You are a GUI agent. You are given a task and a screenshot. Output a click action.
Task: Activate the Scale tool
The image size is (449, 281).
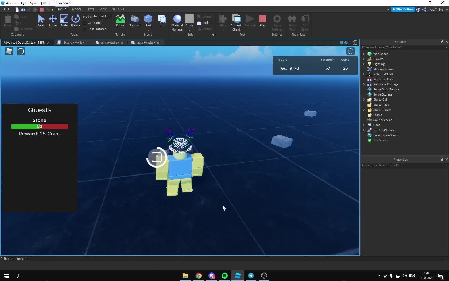pyautogui.click(x=64, y=21)
